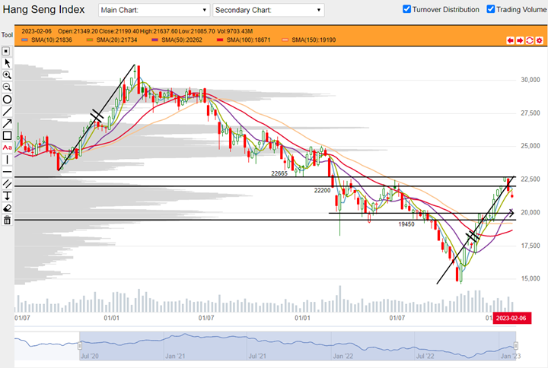Grab the right handle of the range navigator
Image resolution: width=548 pixels, height=368 pixels.
point(515,346)
